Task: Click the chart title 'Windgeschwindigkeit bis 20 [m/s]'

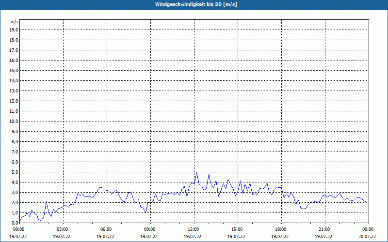Action: point(196,4)
